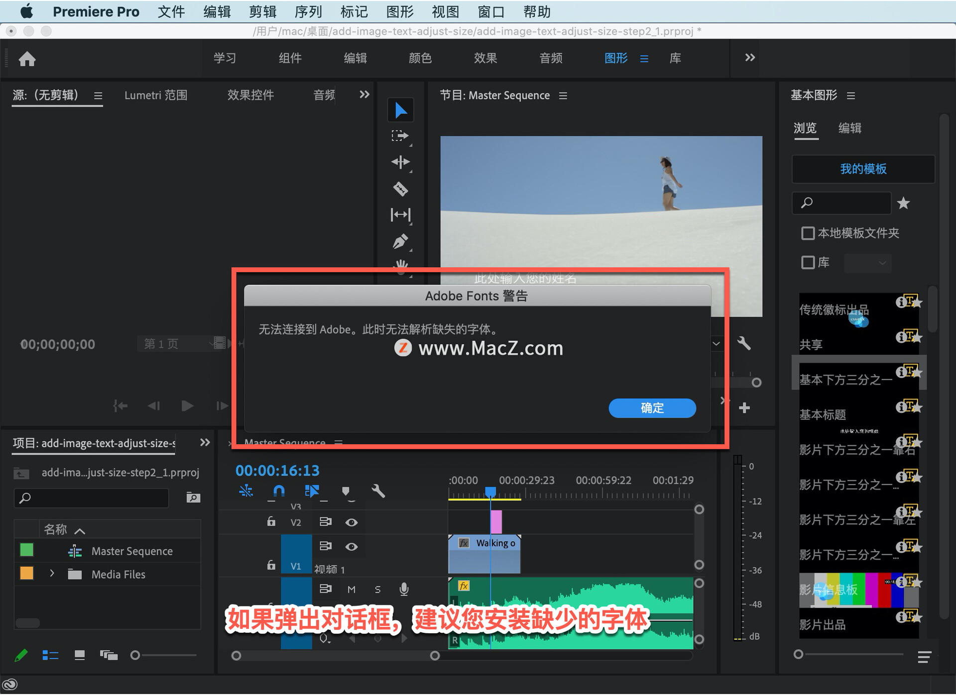Create new search bin in Project panel
This screenshot has height=695, width=956.
coord(193,497)
